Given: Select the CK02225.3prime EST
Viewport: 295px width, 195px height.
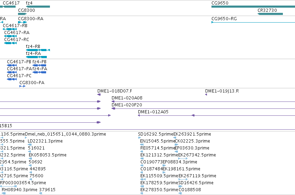Looking at the screenshot, I should click(x=176, y=145).
